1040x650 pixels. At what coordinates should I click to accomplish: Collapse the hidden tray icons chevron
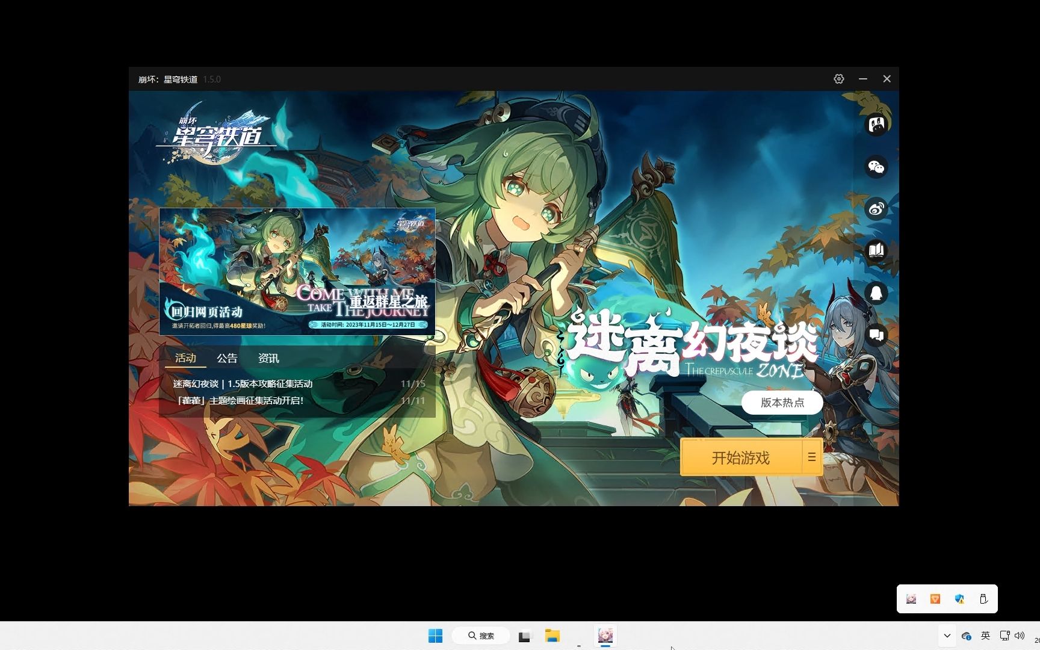click(947, 636)
